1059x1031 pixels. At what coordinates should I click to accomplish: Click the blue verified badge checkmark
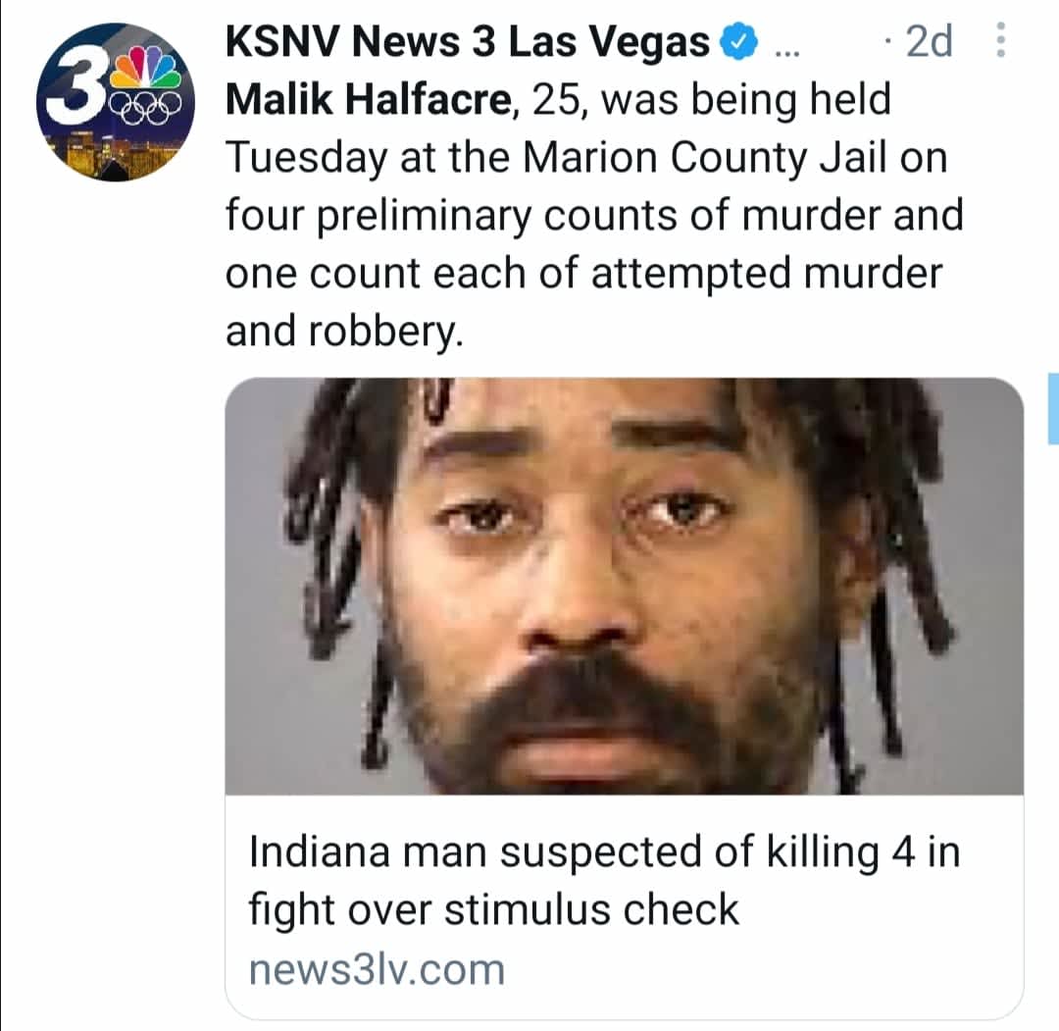739,41
